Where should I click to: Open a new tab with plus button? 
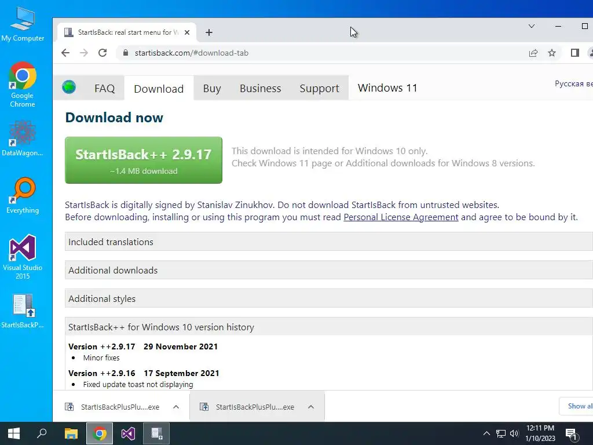[208, 32]
